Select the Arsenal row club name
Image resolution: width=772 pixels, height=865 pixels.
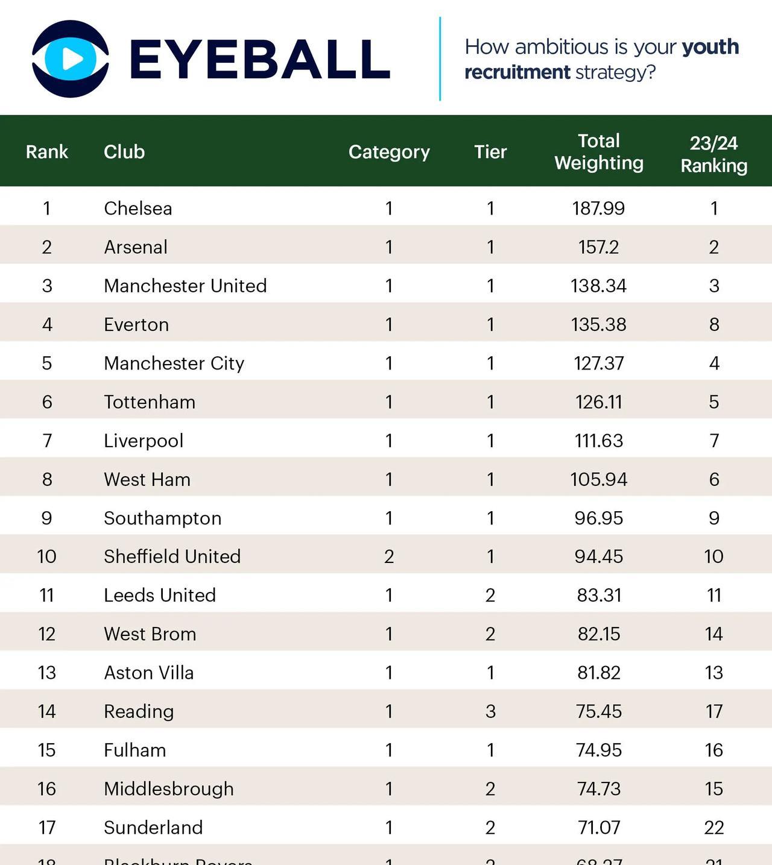[x=136, y=247]
